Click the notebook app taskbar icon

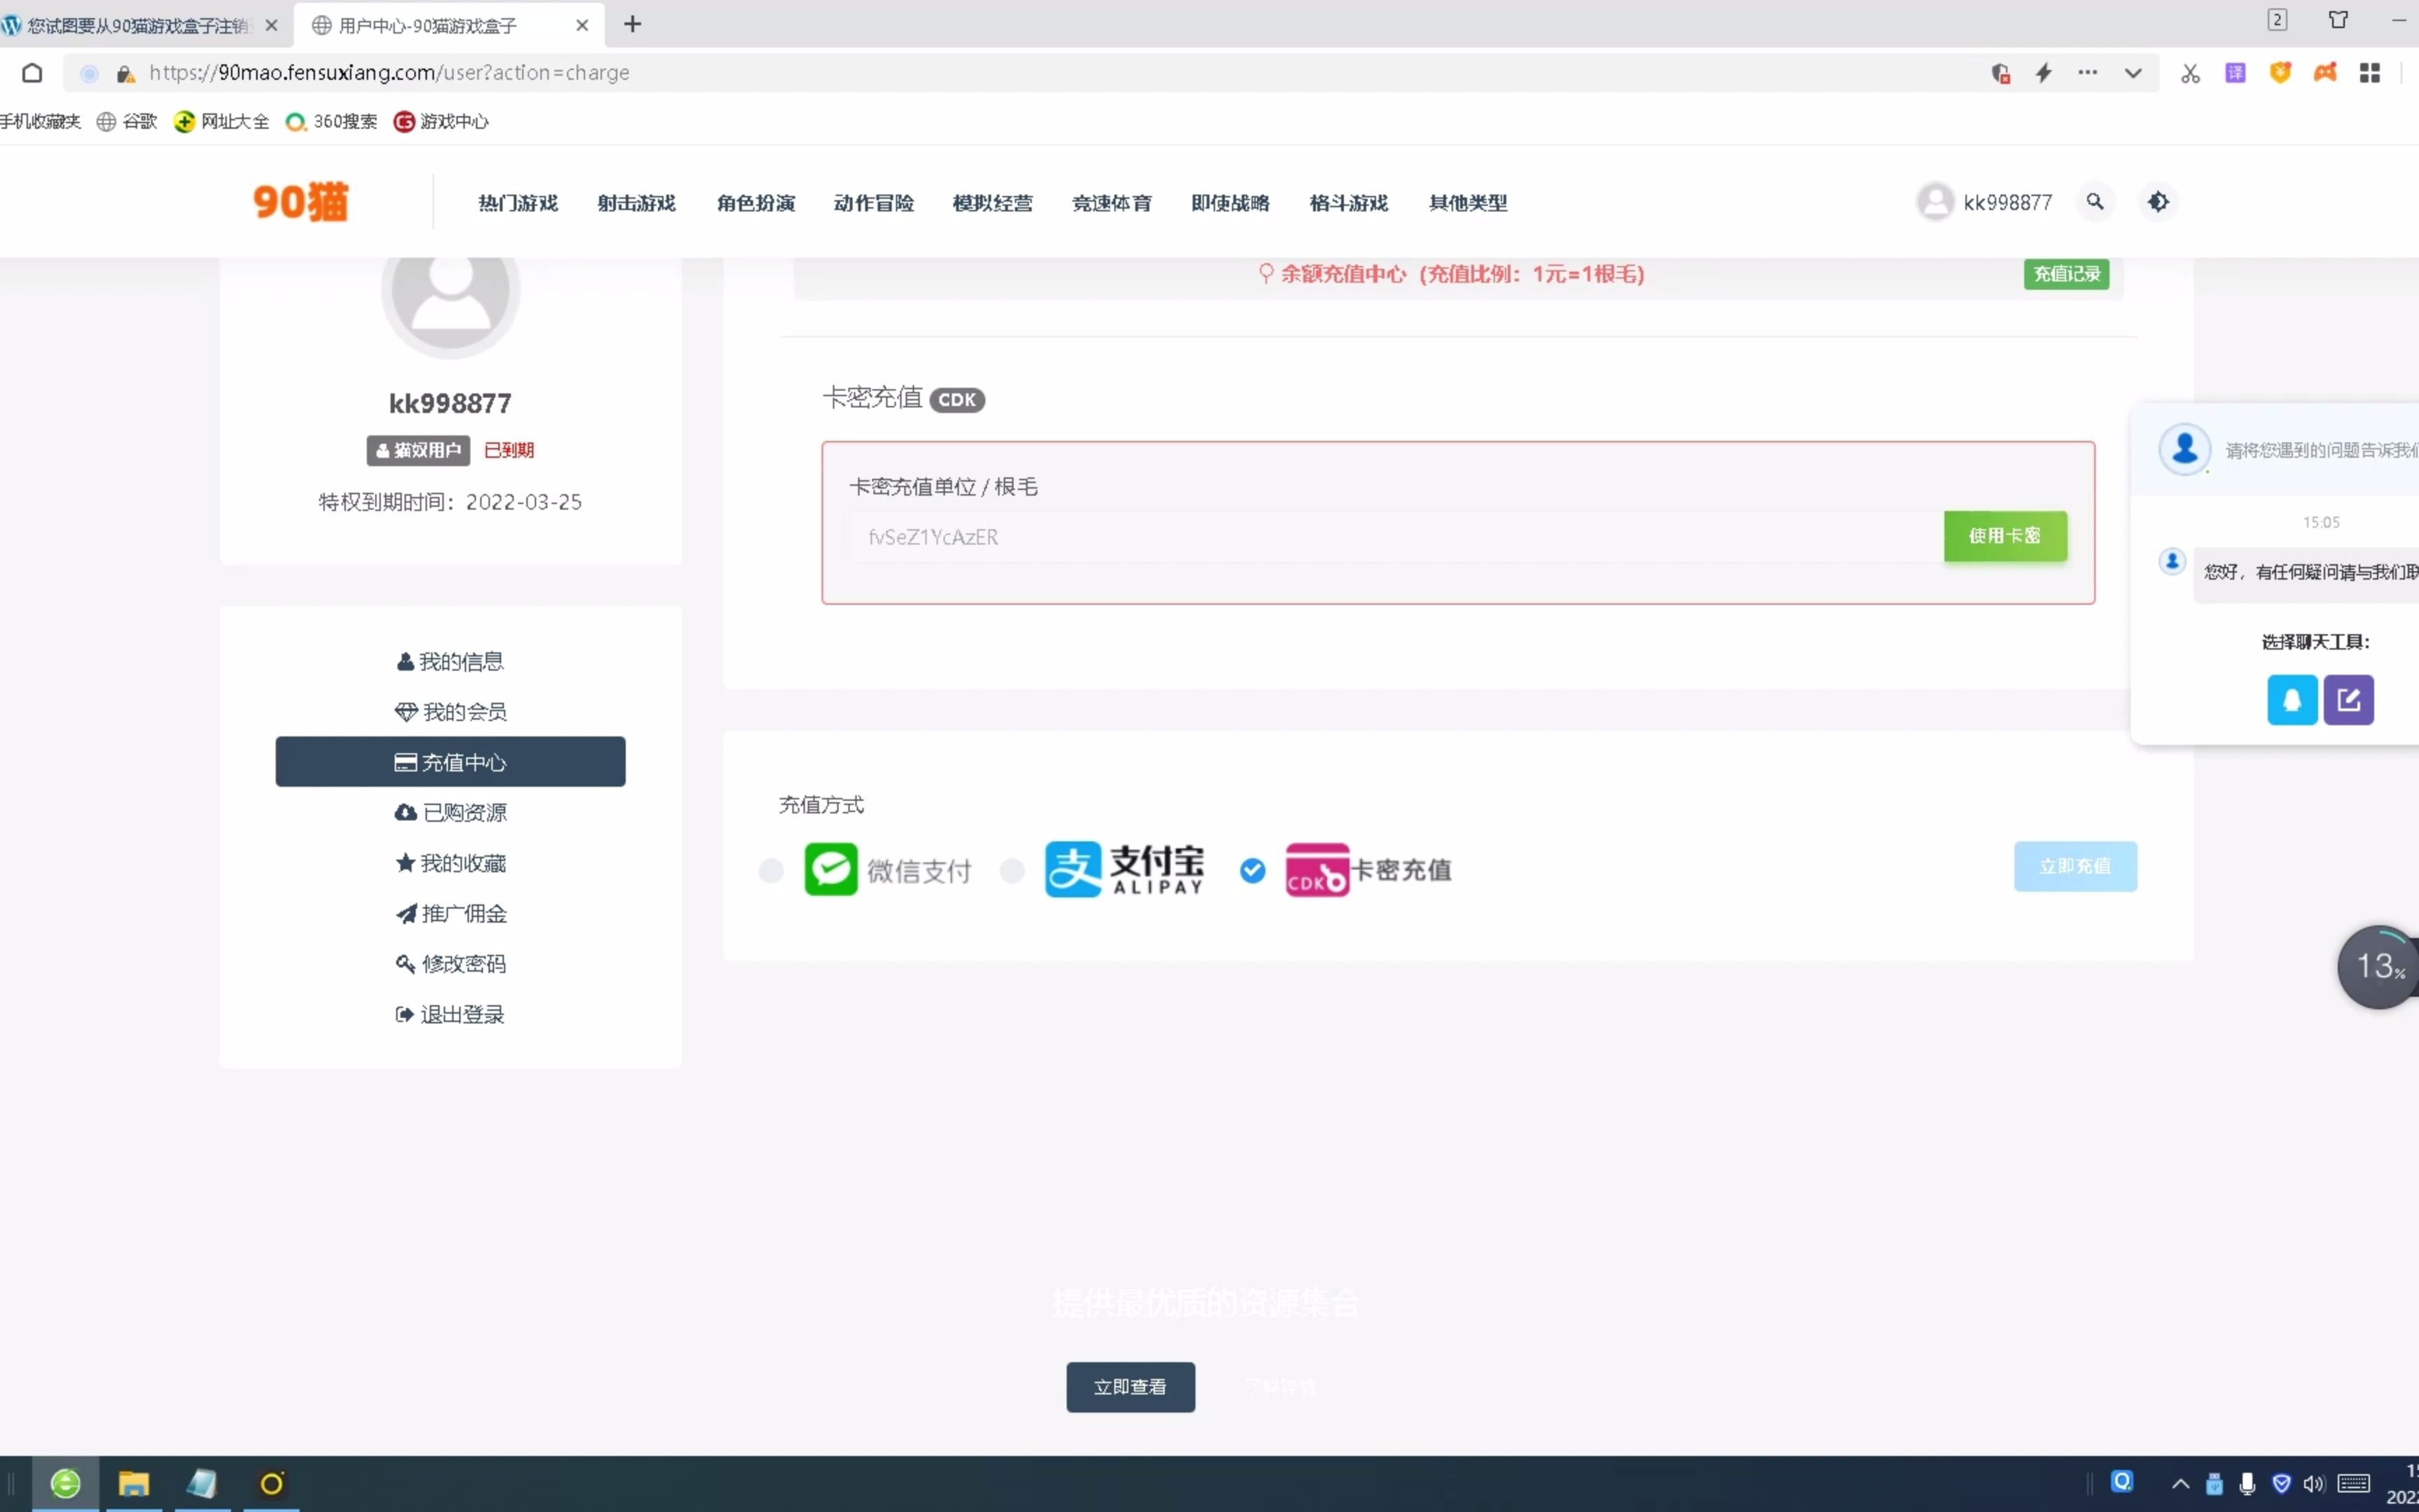pos(201,1483)
